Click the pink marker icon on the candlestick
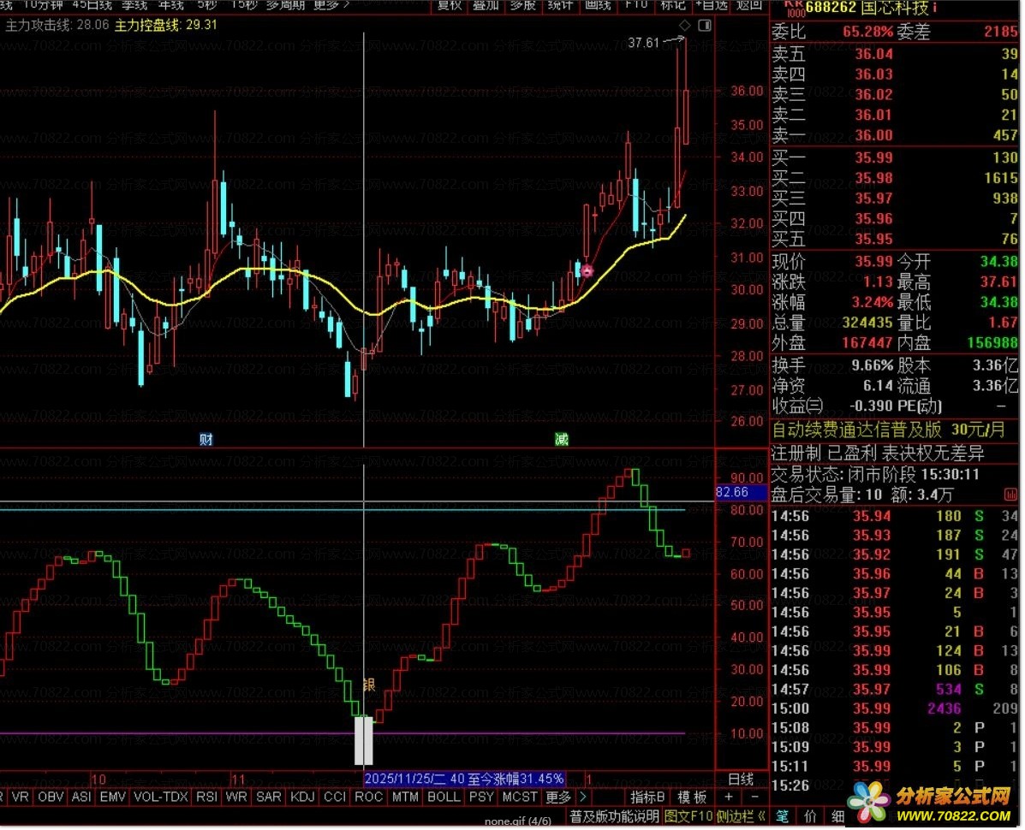Viewport: 1025px width, 830px height. point(587,271)
